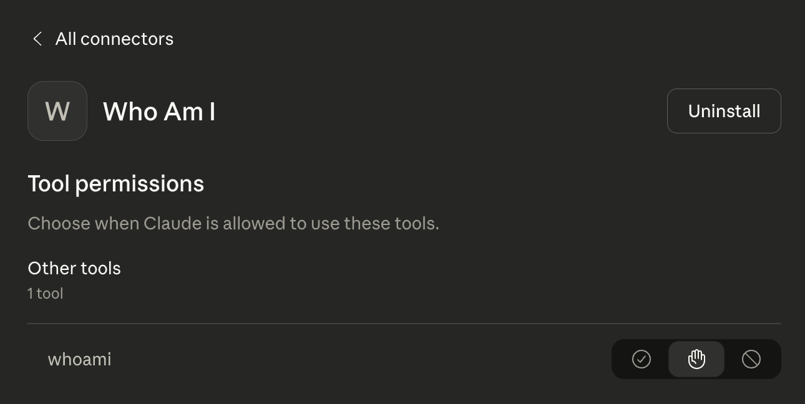805x404 pixels.
Task: Click the W connector avatar icon
Action: pos(57,111)
